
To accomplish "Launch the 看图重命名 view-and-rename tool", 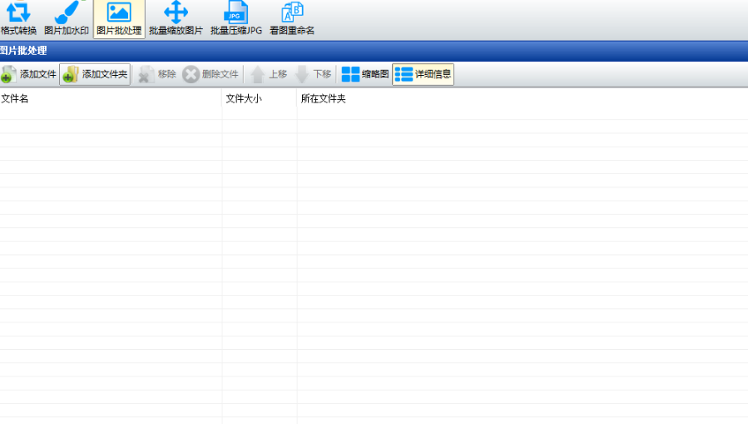I will [292, 19].
